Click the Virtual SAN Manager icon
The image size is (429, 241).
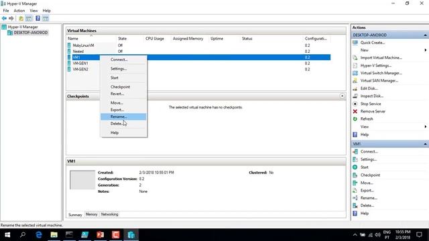(355, 80)
